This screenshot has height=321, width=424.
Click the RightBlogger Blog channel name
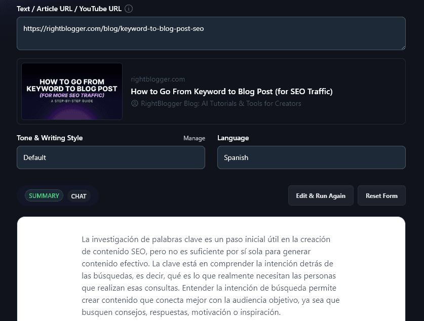click(220, 103)
